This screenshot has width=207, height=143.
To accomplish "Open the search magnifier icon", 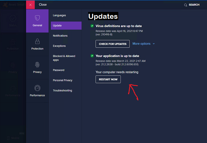I will point(186,5).
